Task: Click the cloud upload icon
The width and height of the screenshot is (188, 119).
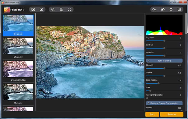Action: pos(163,9)
